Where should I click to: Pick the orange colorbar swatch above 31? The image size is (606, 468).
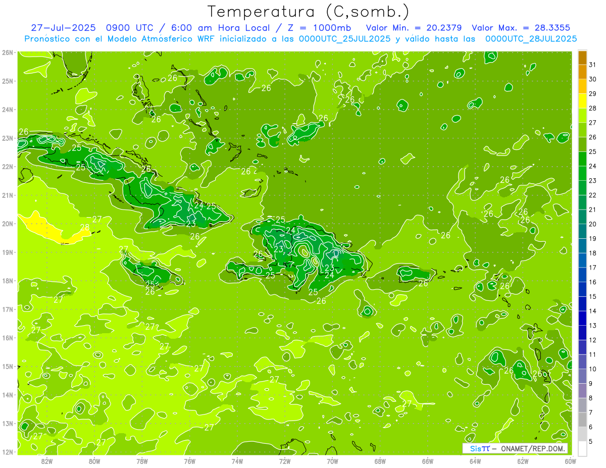pos(582,58)
